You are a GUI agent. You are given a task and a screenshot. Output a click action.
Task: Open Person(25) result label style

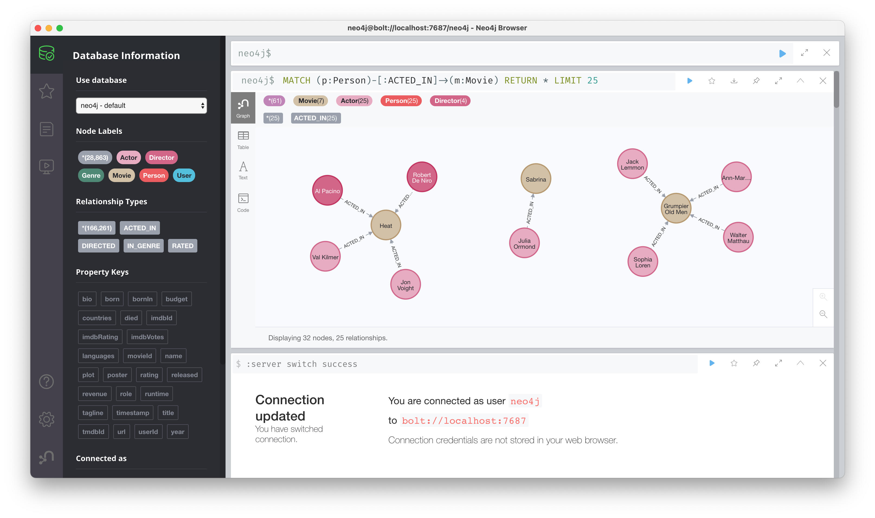coord(401,101)
